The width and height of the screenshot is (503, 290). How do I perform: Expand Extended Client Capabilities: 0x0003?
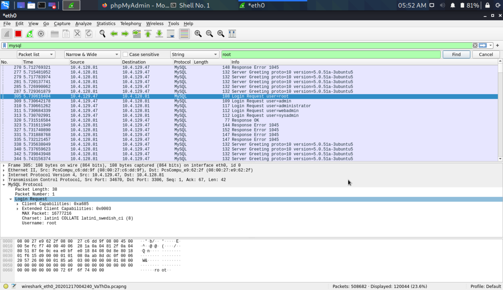pyautogui.click(x=18, y=208)
